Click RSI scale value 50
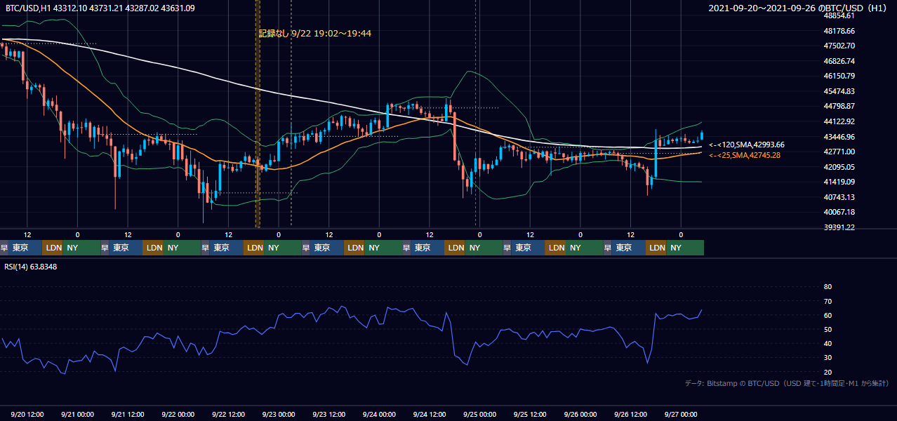This screenshot has height=421, width=897. tap(828, 329)
